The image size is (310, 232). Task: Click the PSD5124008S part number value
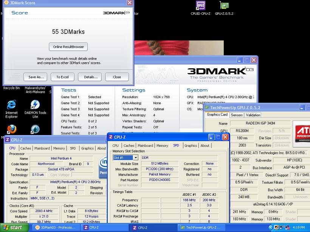pos(160,180)
